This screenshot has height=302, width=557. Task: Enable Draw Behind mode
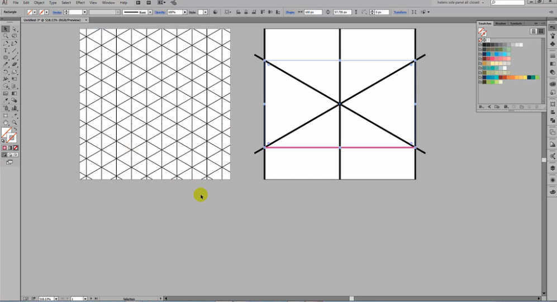point(10,155)
